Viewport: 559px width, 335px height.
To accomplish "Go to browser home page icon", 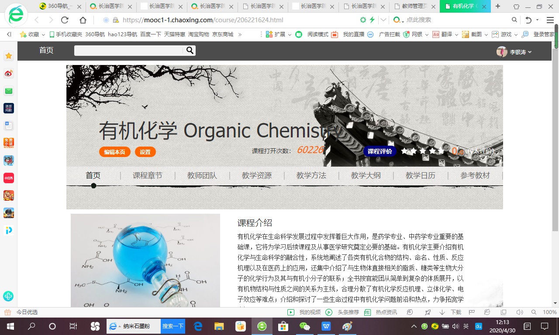I will click(x=83, y=20).
